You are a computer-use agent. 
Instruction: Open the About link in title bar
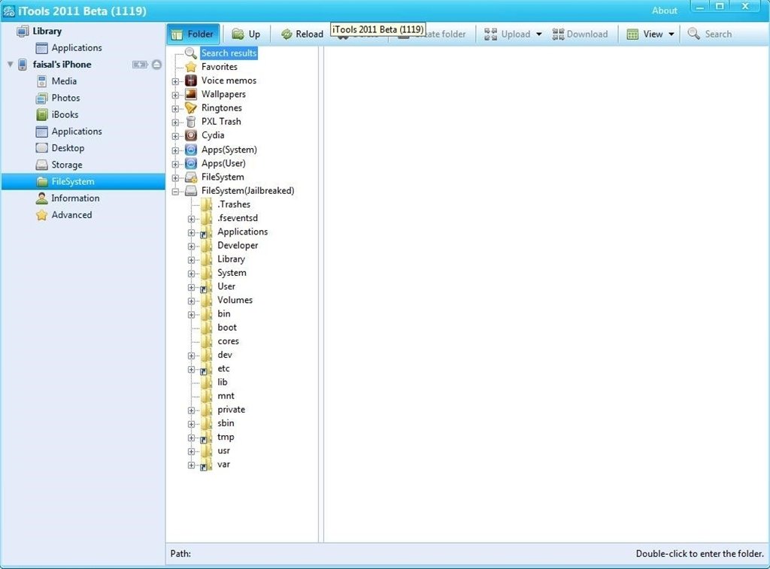click(665, 11)
